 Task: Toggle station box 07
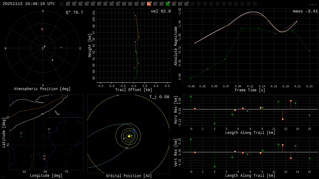click(x=105, y=4)
